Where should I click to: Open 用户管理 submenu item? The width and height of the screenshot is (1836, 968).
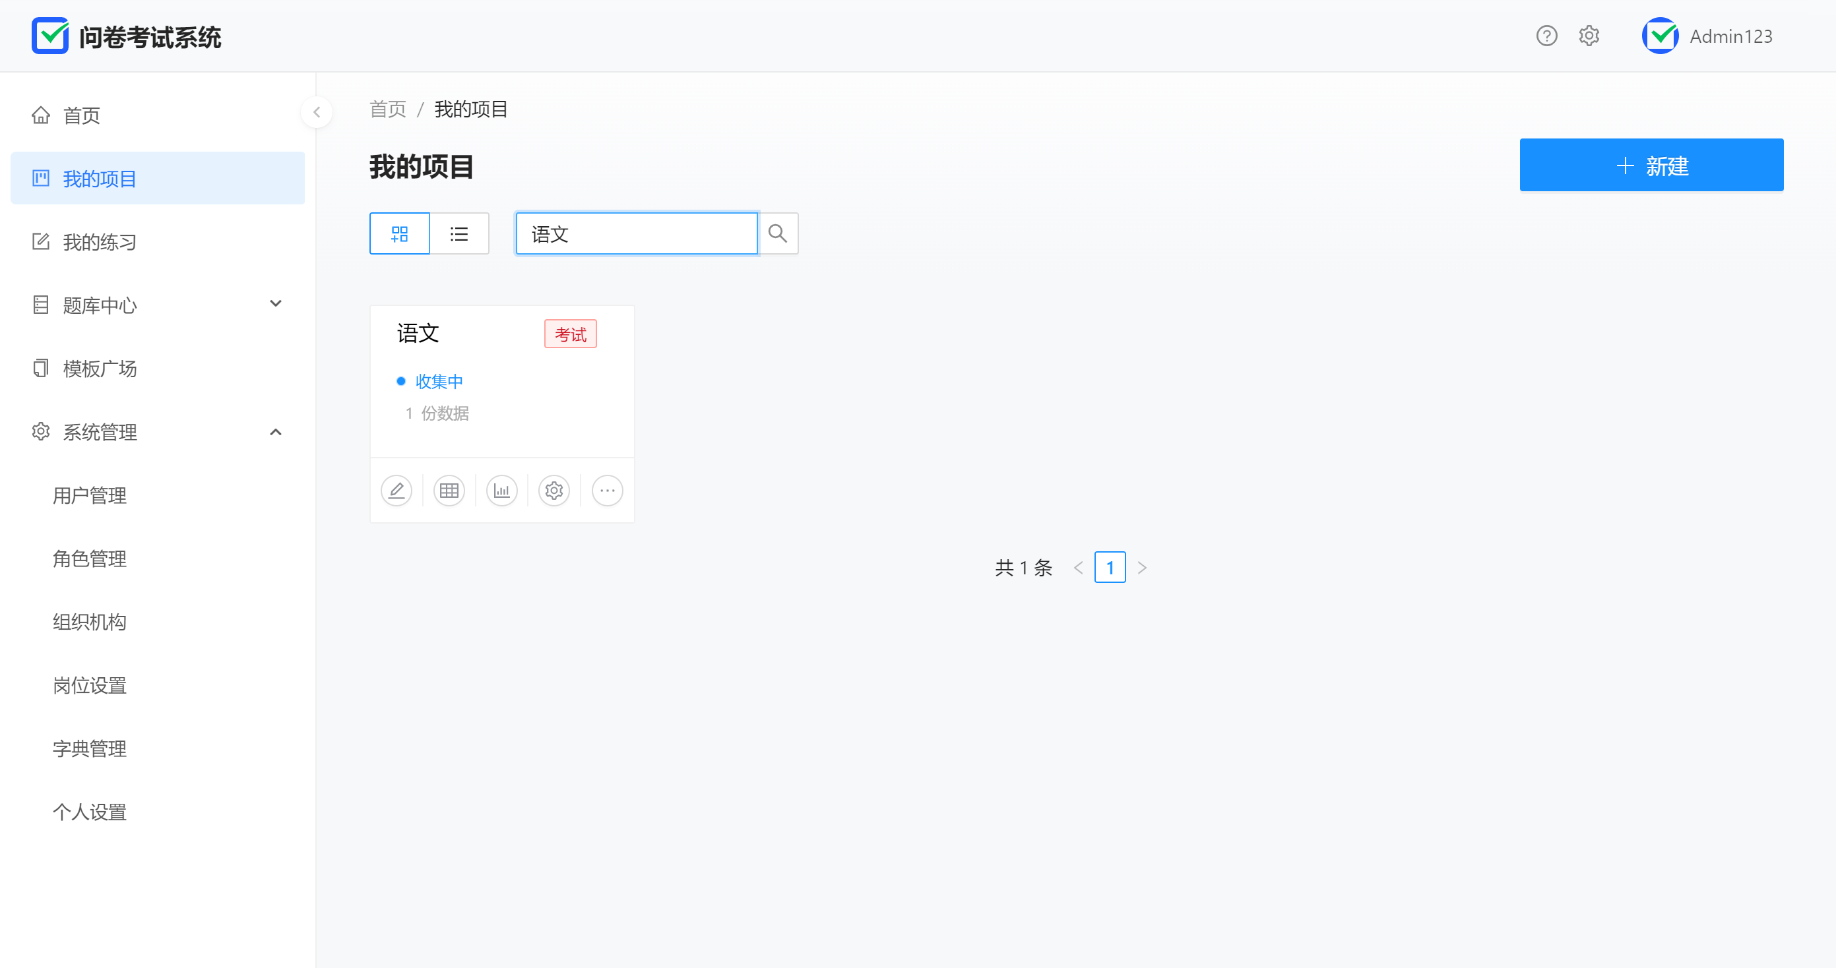click(158, 495)
